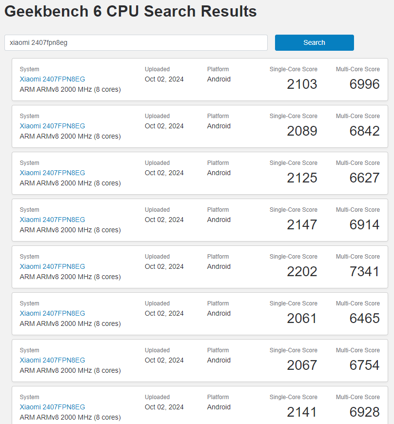Image resolution: width=394 pixels, height=424 pixels.
Task: Click the multi-core score 6842
Action: [x=364, y=131]
